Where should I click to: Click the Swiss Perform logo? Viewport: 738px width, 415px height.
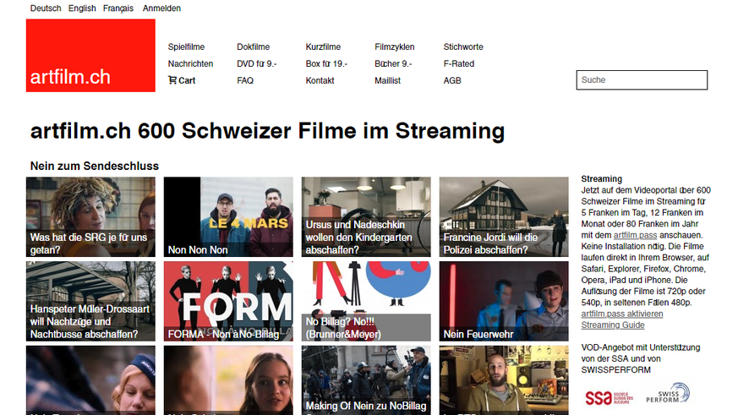pyautogui.click(x=668, y=393)
